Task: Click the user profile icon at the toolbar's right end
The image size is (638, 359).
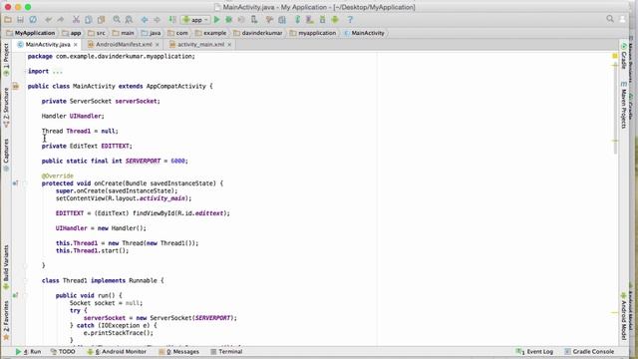Action: [622, 19]
